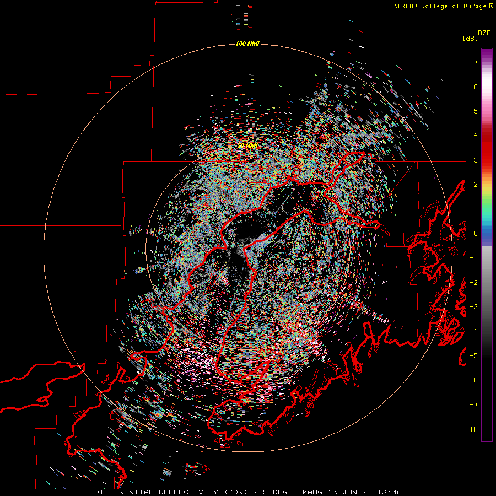Click the KAHG station identifier
Image resolution: width=496 pixels, height=496 pixels.
point(312,492)
